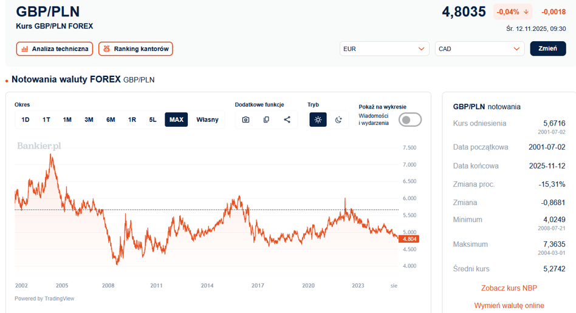Screen dimensions: 576x313
Task: Click the bar chart icon in Analiza techniczna
Action: coord(25,49)
